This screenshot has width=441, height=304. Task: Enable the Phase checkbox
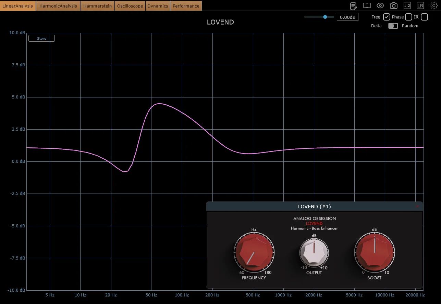pos(408,17)
